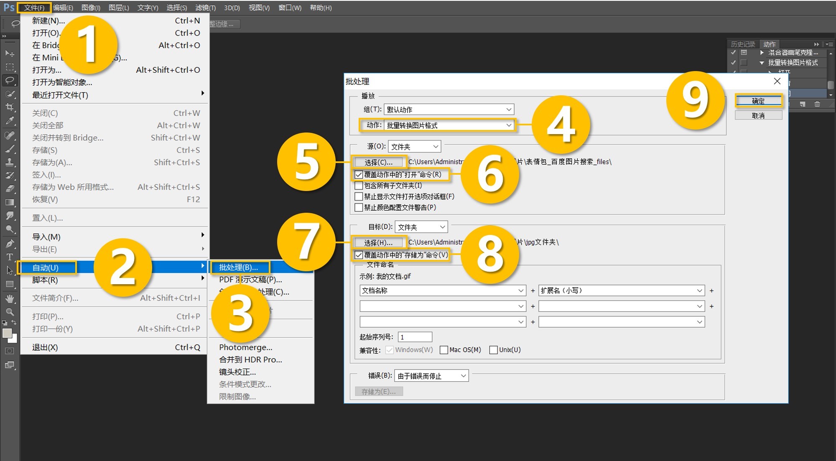Open the 目标(D) destination dropdown

[x=421, y=227]
